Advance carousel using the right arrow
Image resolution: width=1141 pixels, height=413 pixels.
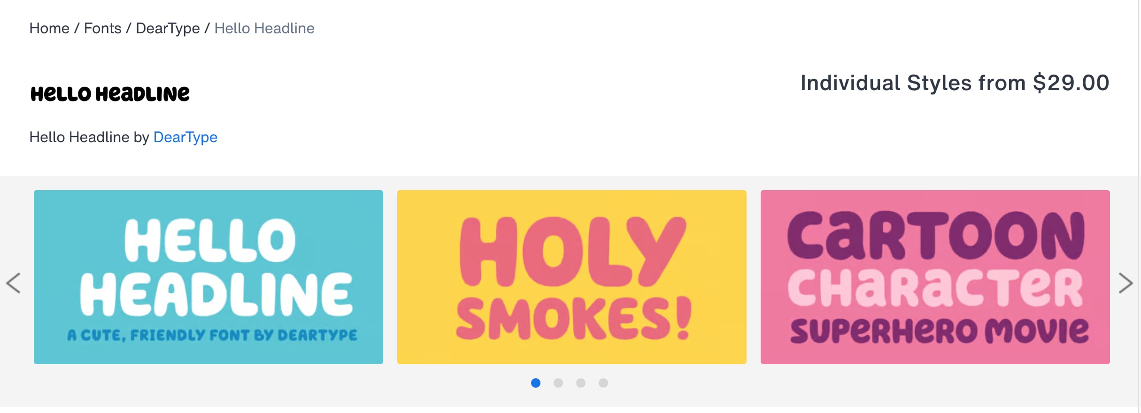pyautogui.click(x=1126, y=283)
